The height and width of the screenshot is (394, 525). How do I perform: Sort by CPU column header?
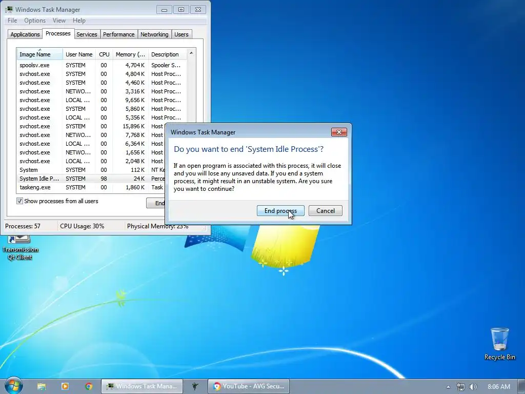[104, 54]
